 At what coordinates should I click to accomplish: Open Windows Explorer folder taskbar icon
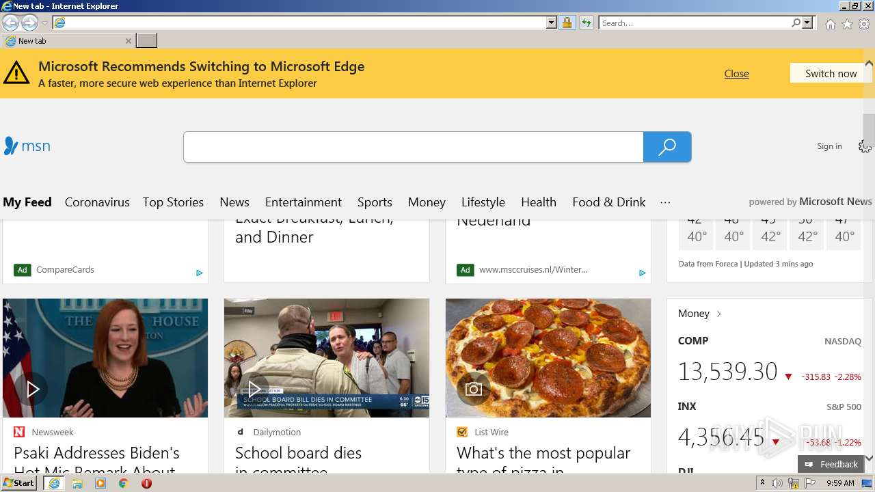pyautogui.click(x=77, y=483)
